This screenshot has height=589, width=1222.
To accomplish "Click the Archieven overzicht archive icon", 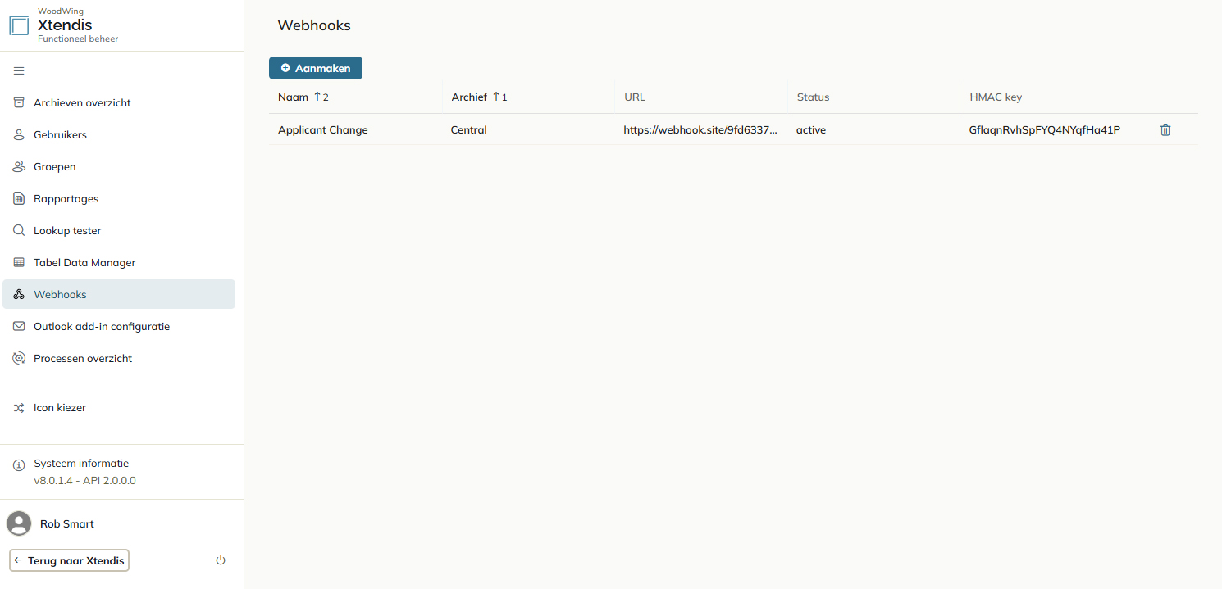I will click(x=19, y=102).
